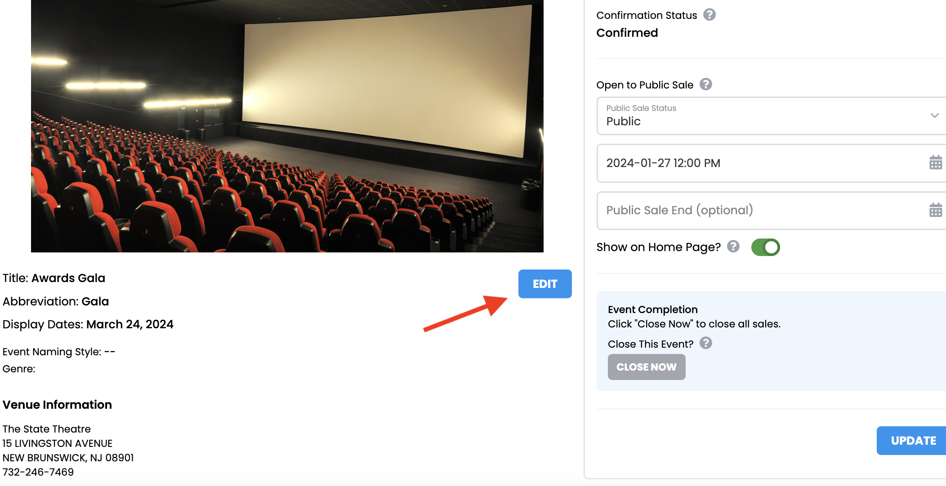Image resolution: width=946 pixels, height=486 pixels.
Task: Open calendar picker for Public Sale End
Action: 936,210
